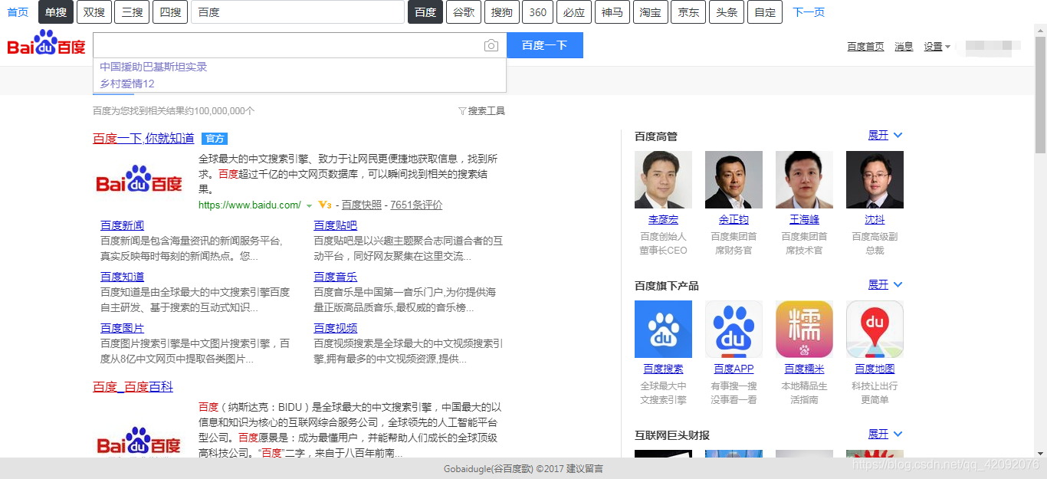
Task: Enable 双搜 dual search mode
Action: (93, 12)
